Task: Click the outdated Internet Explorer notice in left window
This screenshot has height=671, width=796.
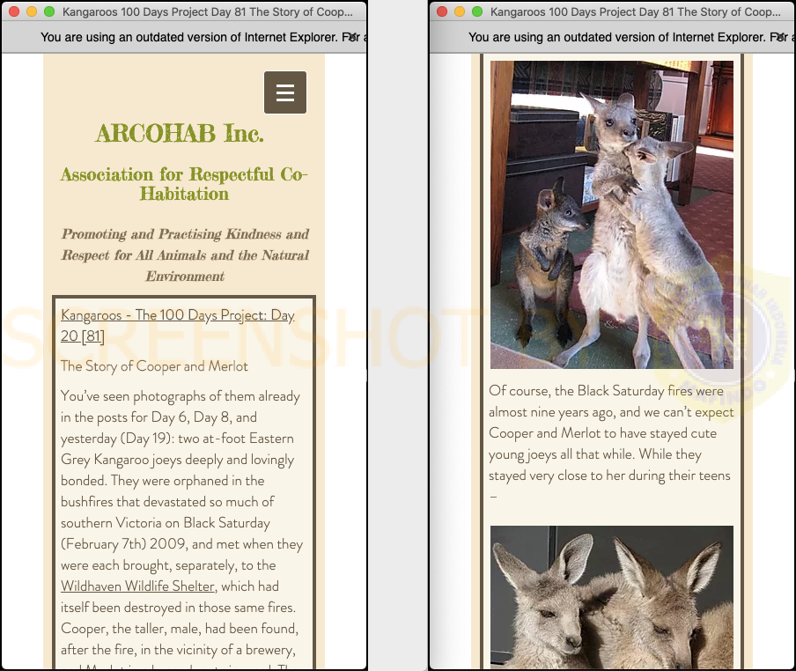Action: (x=203, y=37)
